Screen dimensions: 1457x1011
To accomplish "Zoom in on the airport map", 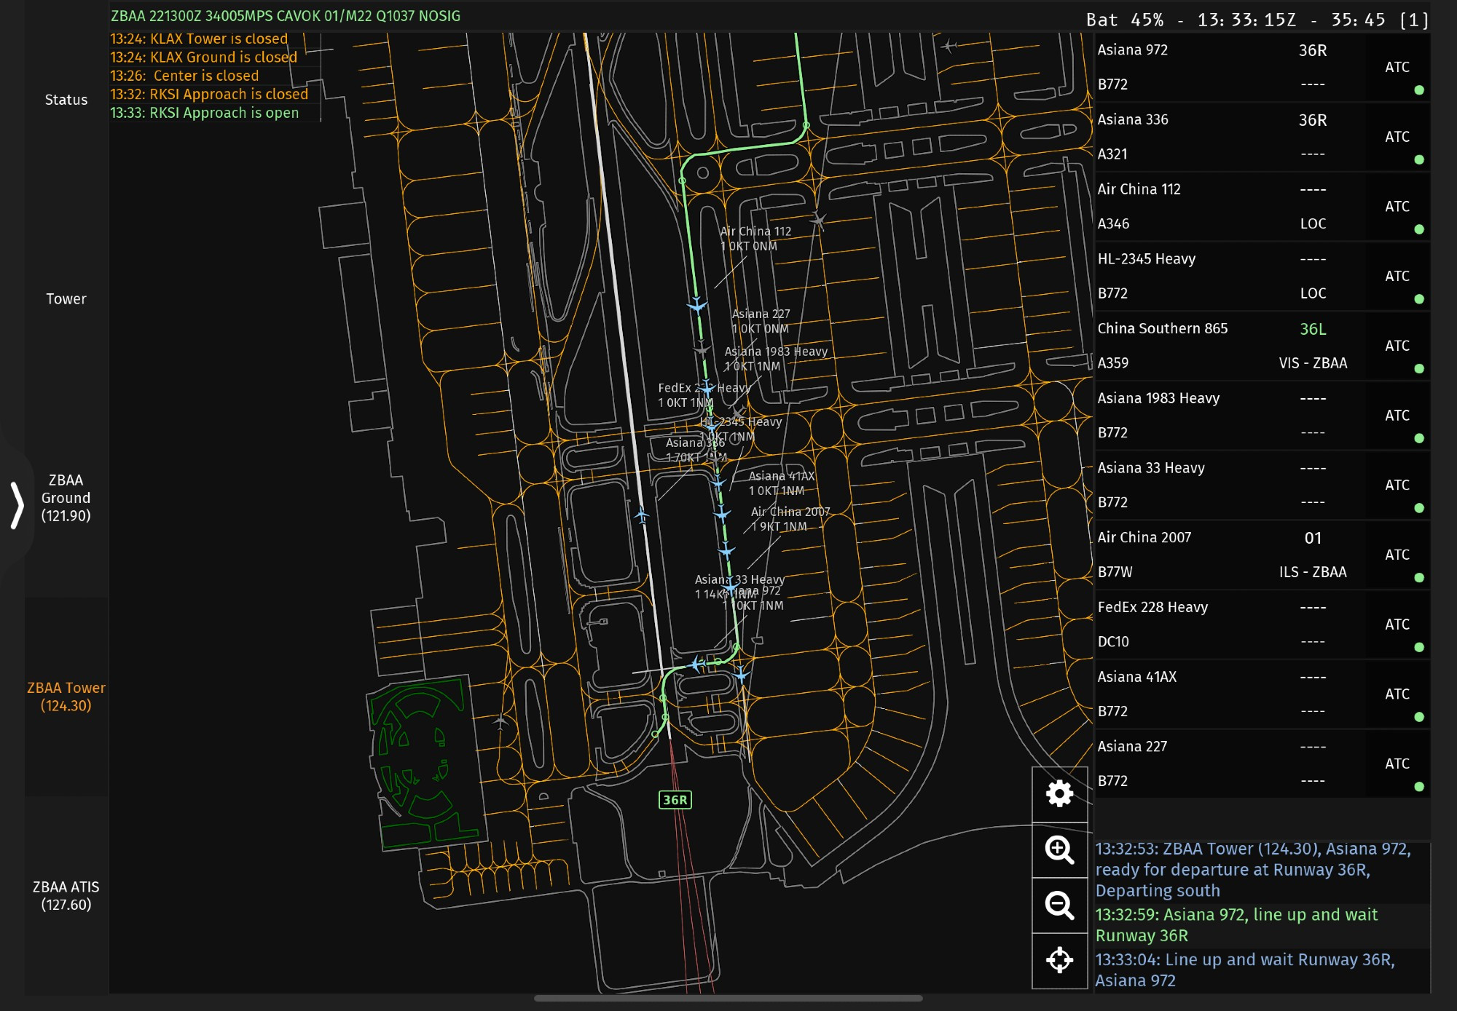I will [1059, 849].
